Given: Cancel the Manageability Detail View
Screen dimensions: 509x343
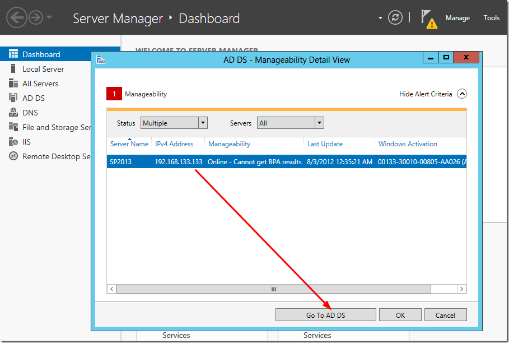Looking at the screenshot, I should [445, 315].
